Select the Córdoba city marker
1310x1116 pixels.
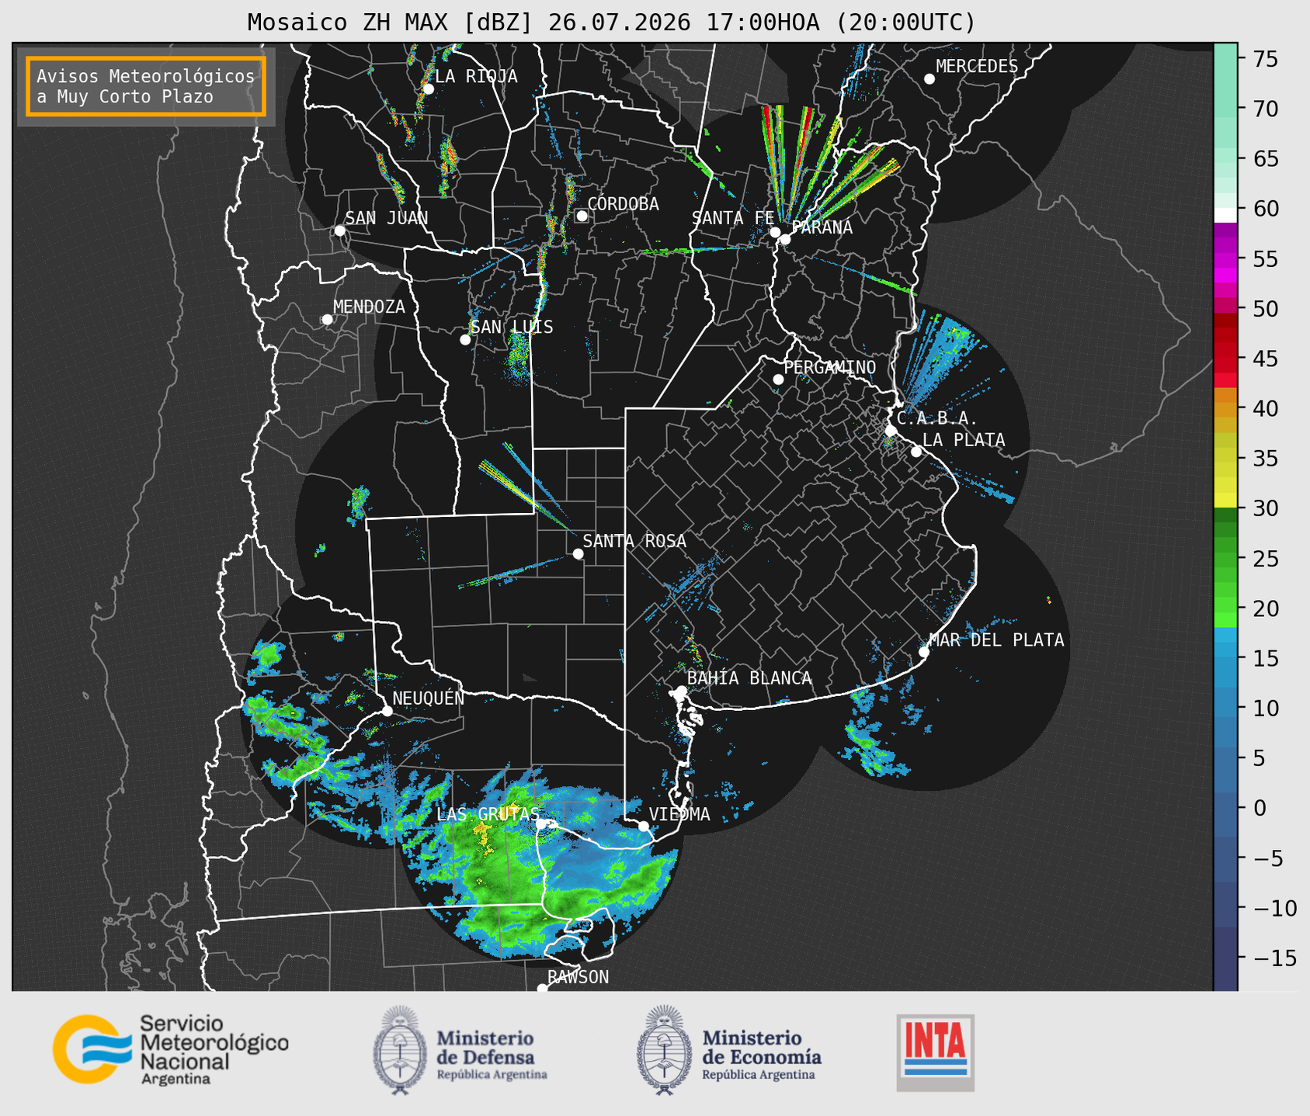tap(582, 216)
